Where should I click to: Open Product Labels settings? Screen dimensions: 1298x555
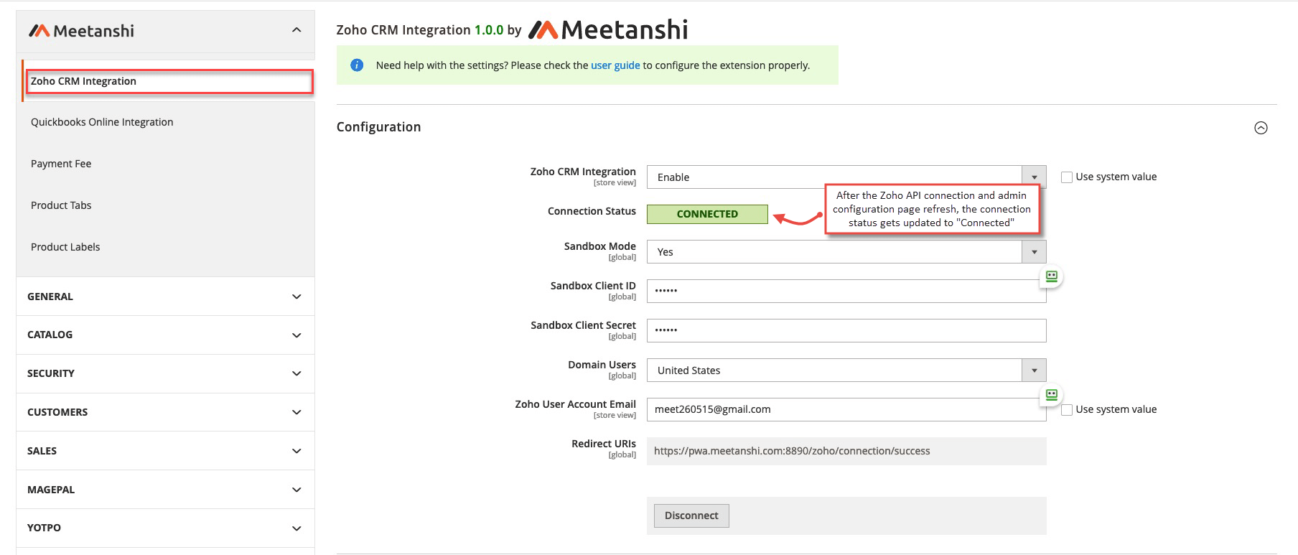65,247
